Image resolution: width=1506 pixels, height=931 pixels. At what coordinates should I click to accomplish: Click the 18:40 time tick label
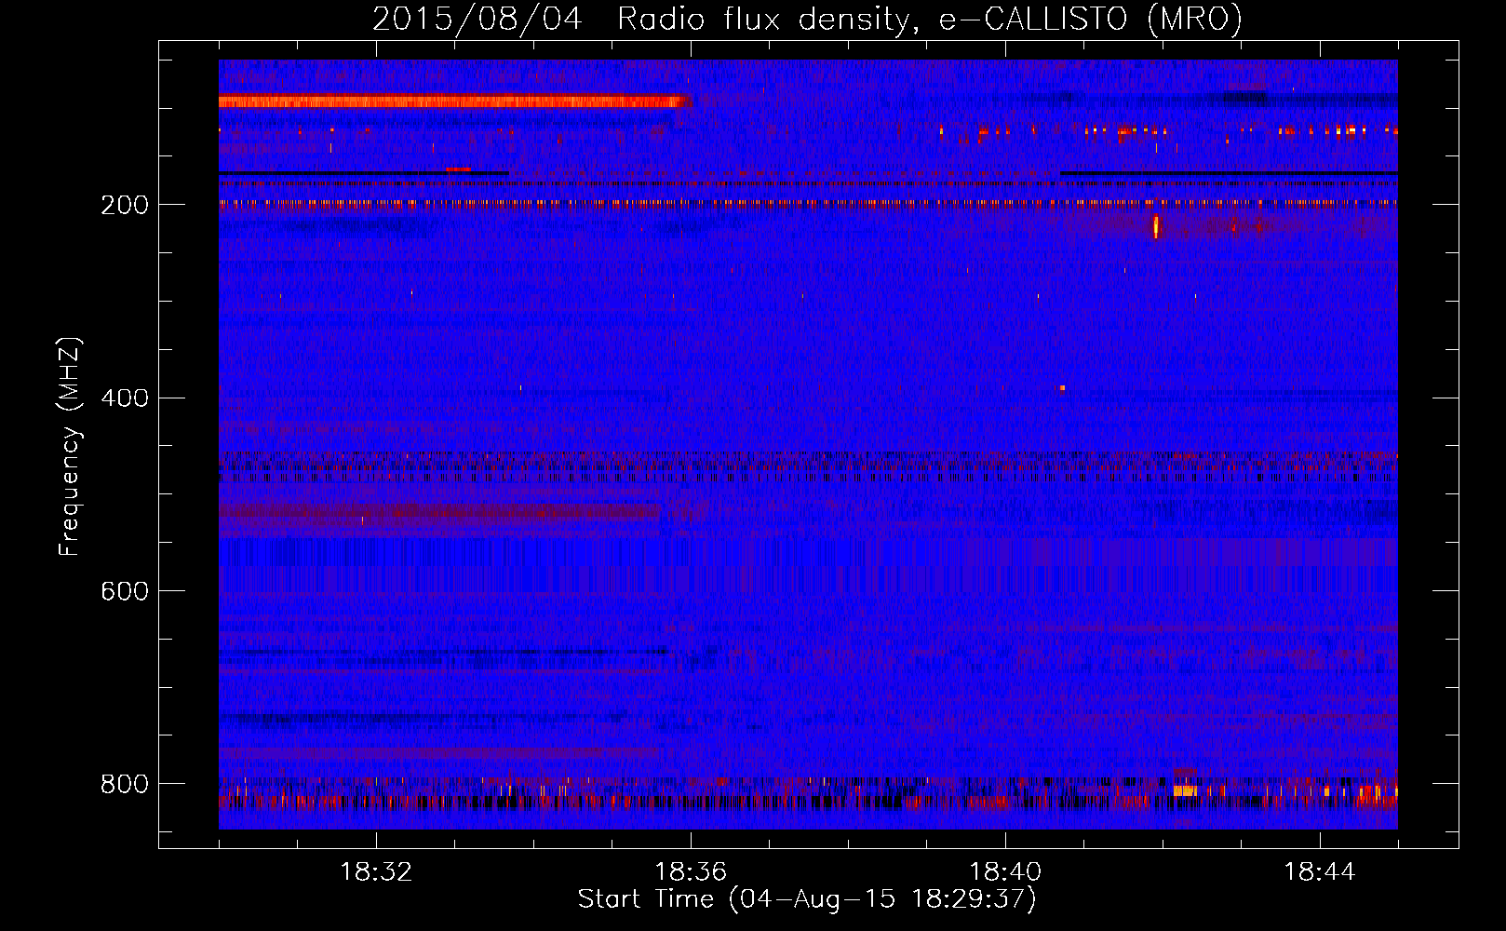tap(1005, 872)
